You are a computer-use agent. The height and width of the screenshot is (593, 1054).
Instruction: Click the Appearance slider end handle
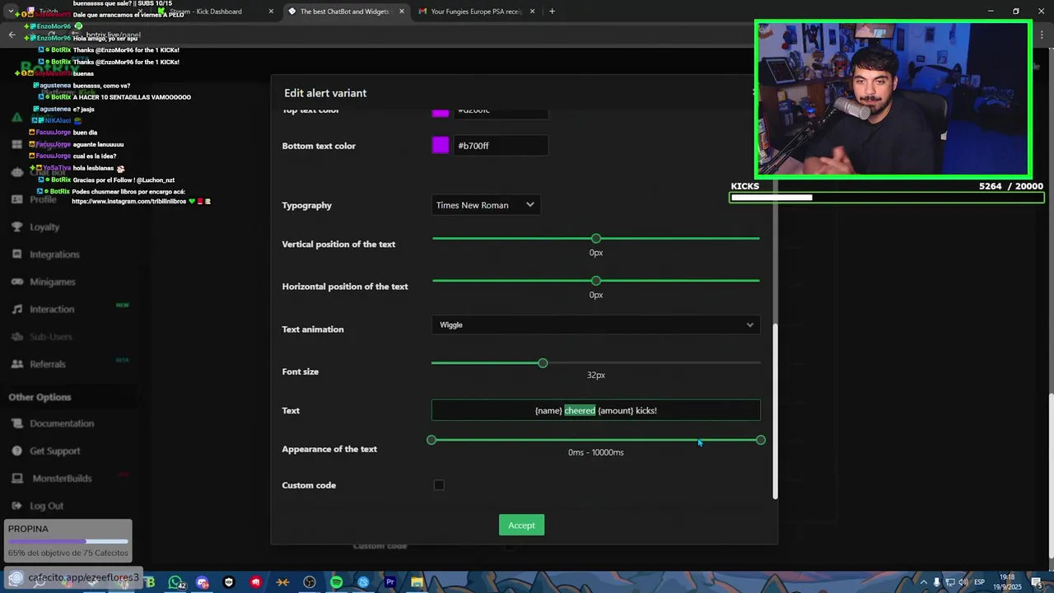click(761, 440)
